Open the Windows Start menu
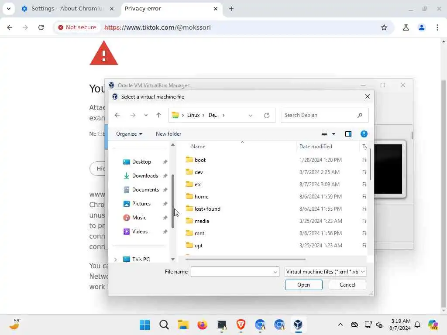The image size is (447, 335). 144,325
